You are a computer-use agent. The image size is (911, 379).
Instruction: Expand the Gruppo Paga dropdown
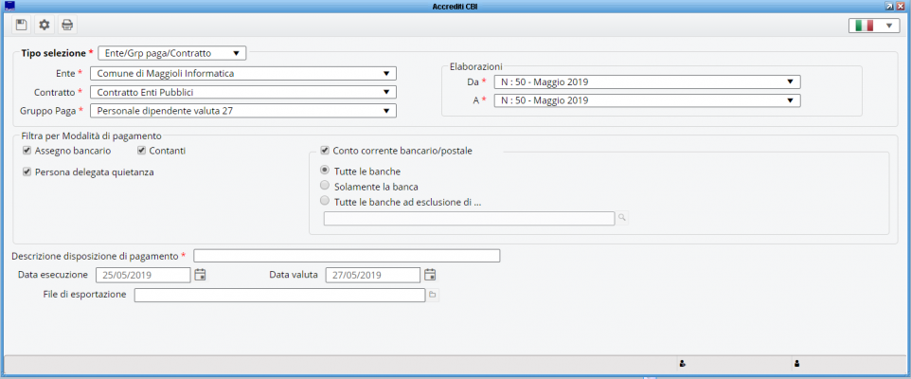[x=243, y=111]
